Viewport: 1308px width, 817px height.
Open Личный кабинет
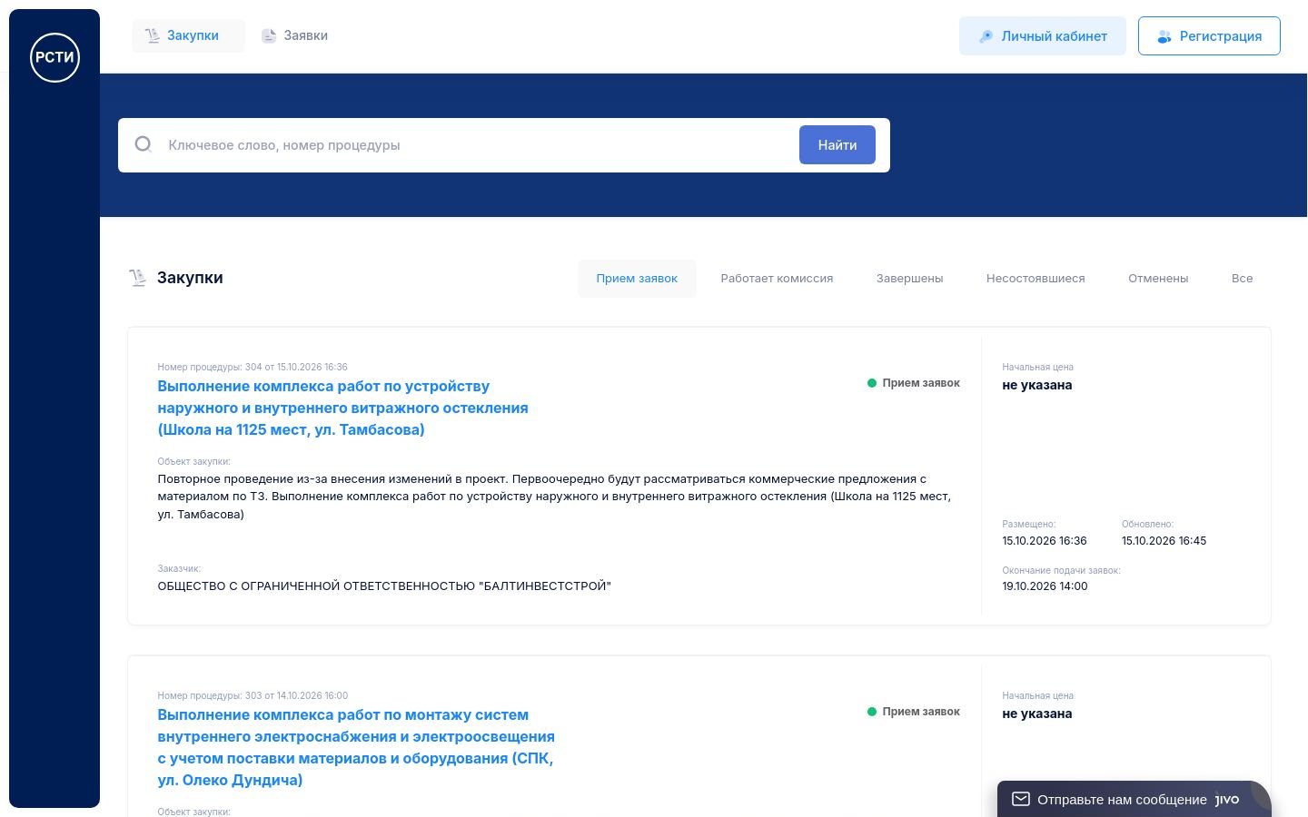point(1043,36)
